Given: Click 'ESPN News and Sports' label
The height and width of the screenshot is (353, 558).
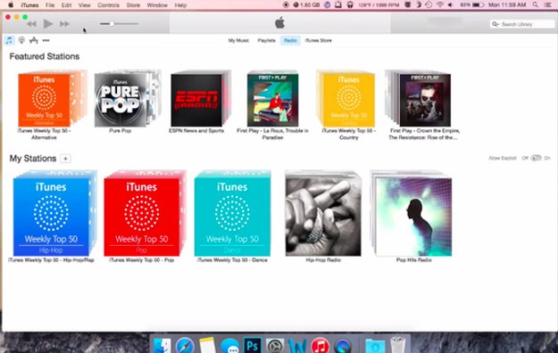Looking at the screenshot, I should click(196, 131).
